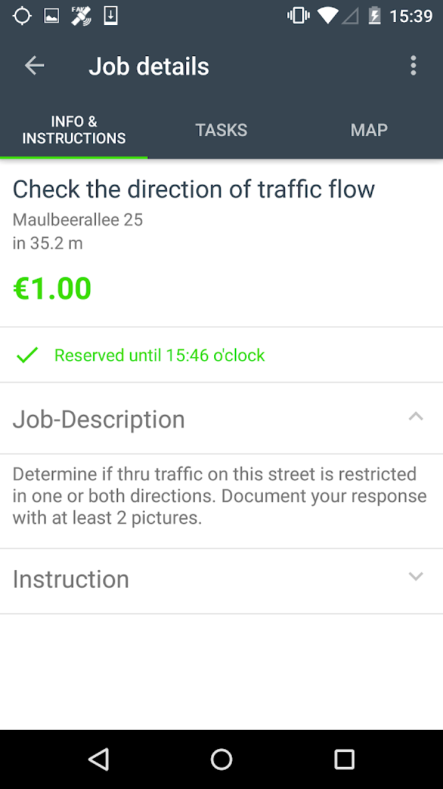Switch to the TASKS tab

tap(221, 130)
